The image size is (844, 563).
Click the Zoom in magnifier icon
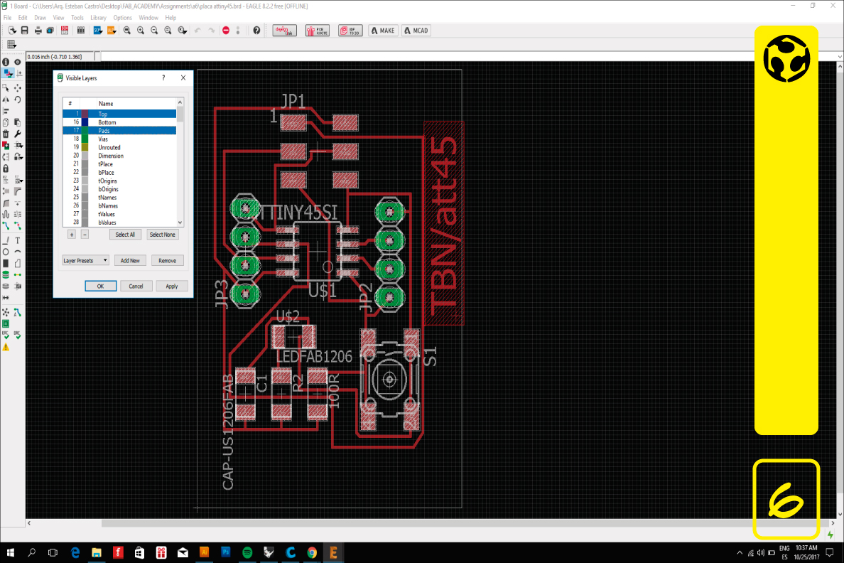(x=141, y=31)
